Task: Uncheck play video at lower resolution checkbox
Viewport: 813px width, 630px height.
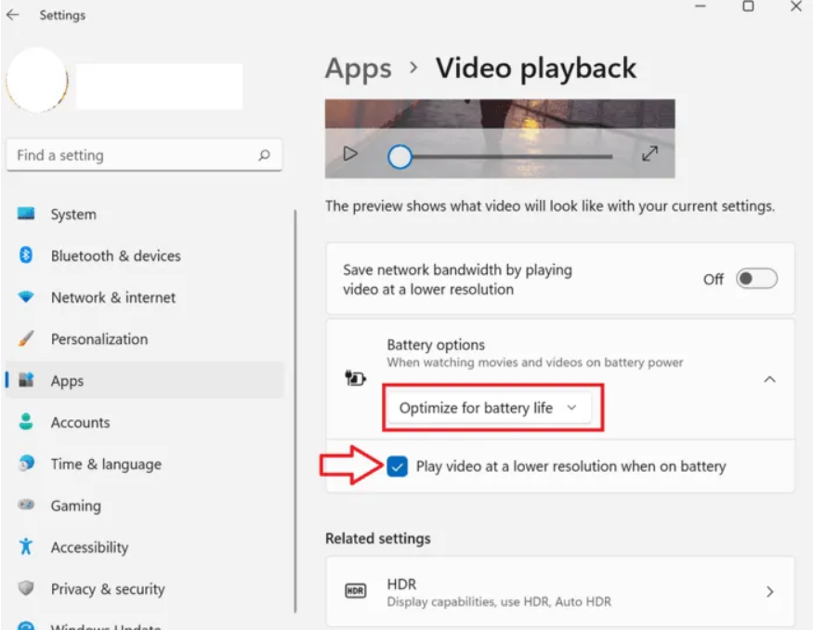Action: tap(398, 466)
